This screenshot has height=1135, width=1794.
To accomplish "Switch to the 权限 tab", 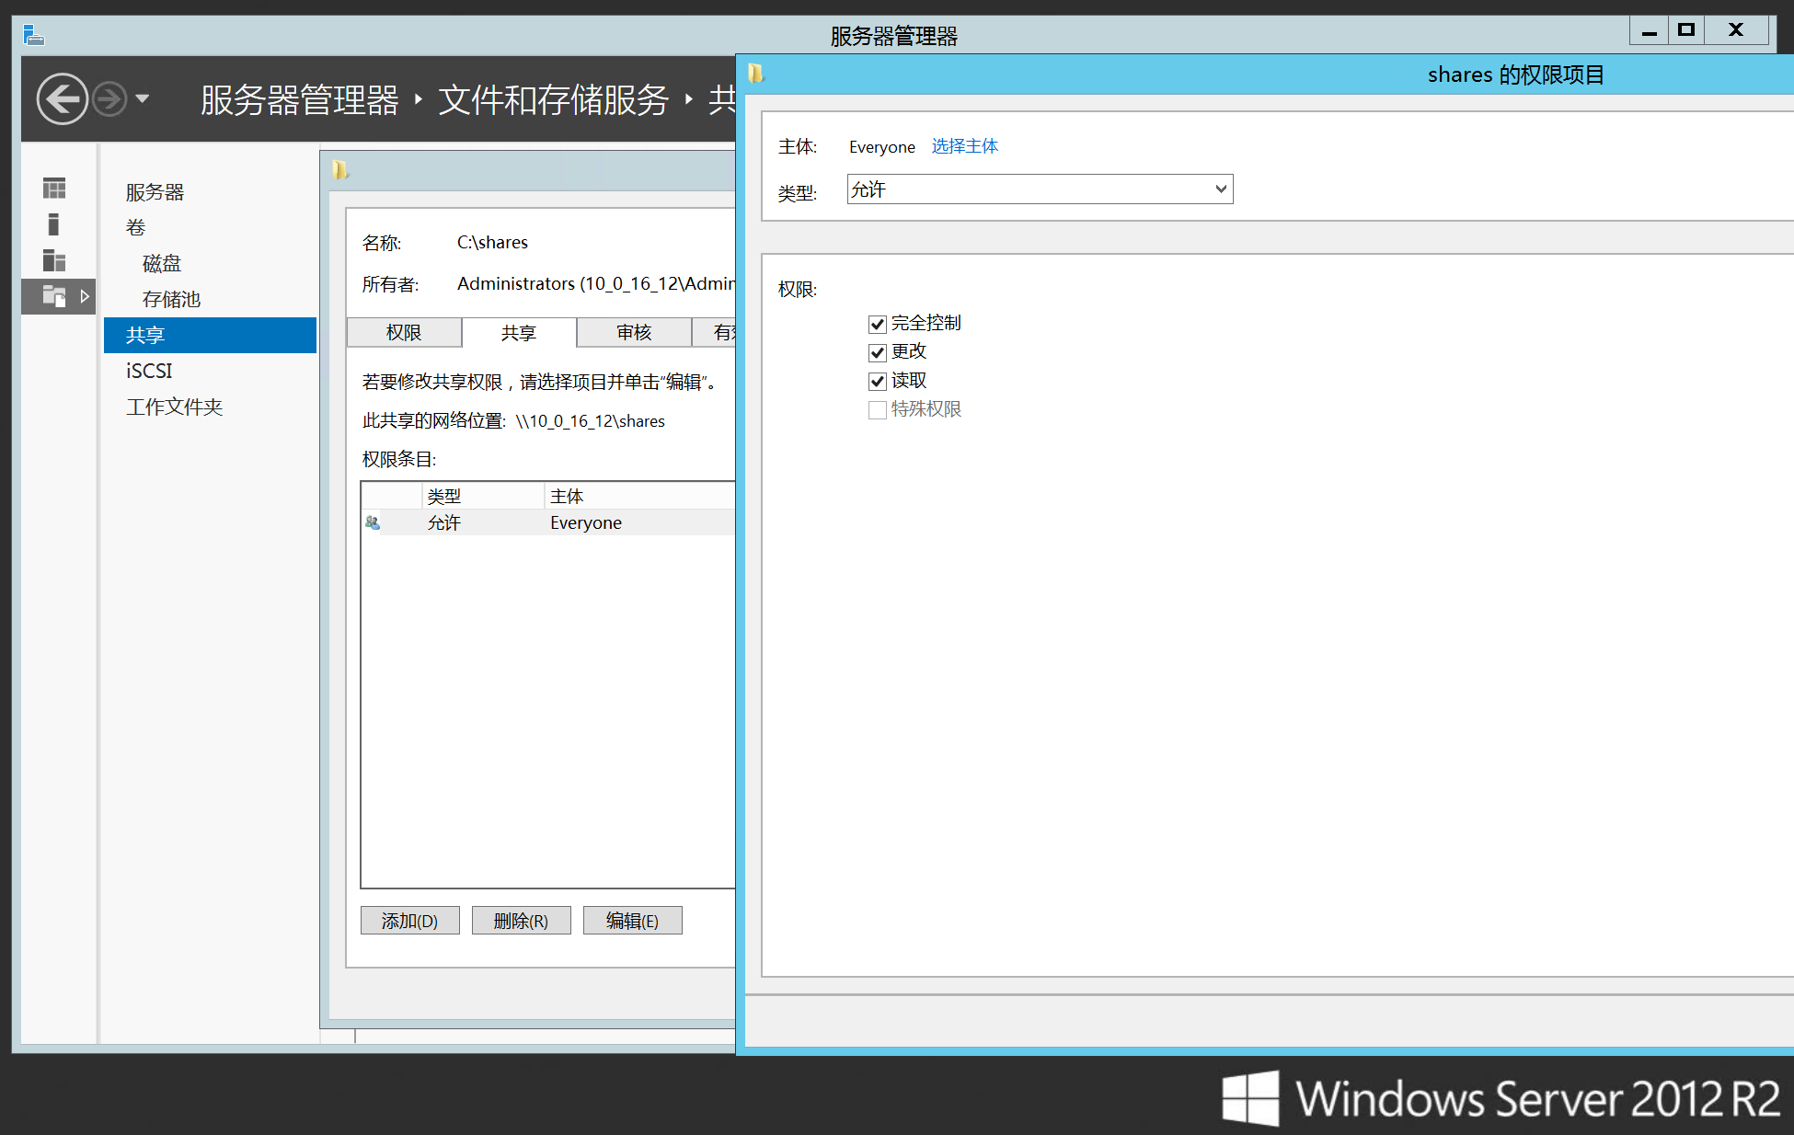I will [404, 333].
